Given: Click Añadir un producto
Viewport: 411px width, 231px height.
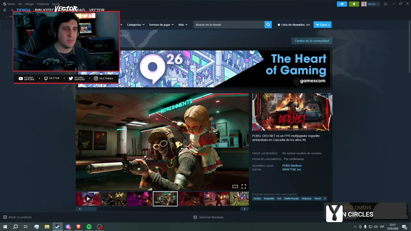Looking at the screenshot, I should (20, 217).
